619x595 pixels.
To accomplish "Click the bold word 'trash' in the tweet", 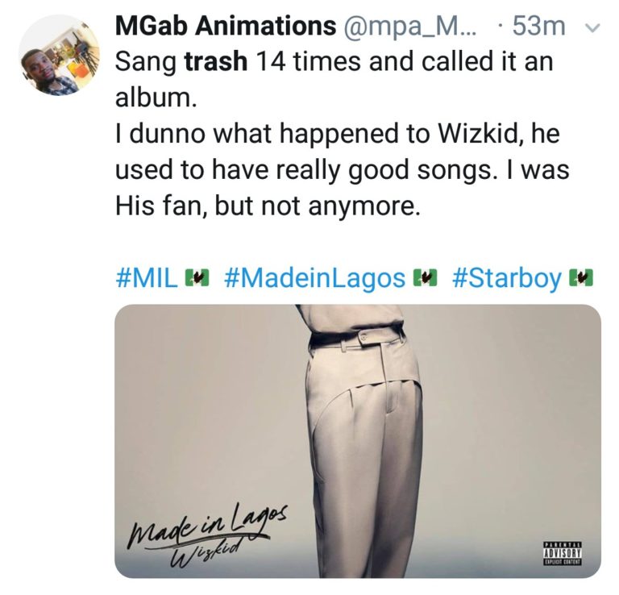I will pos(216,62).
